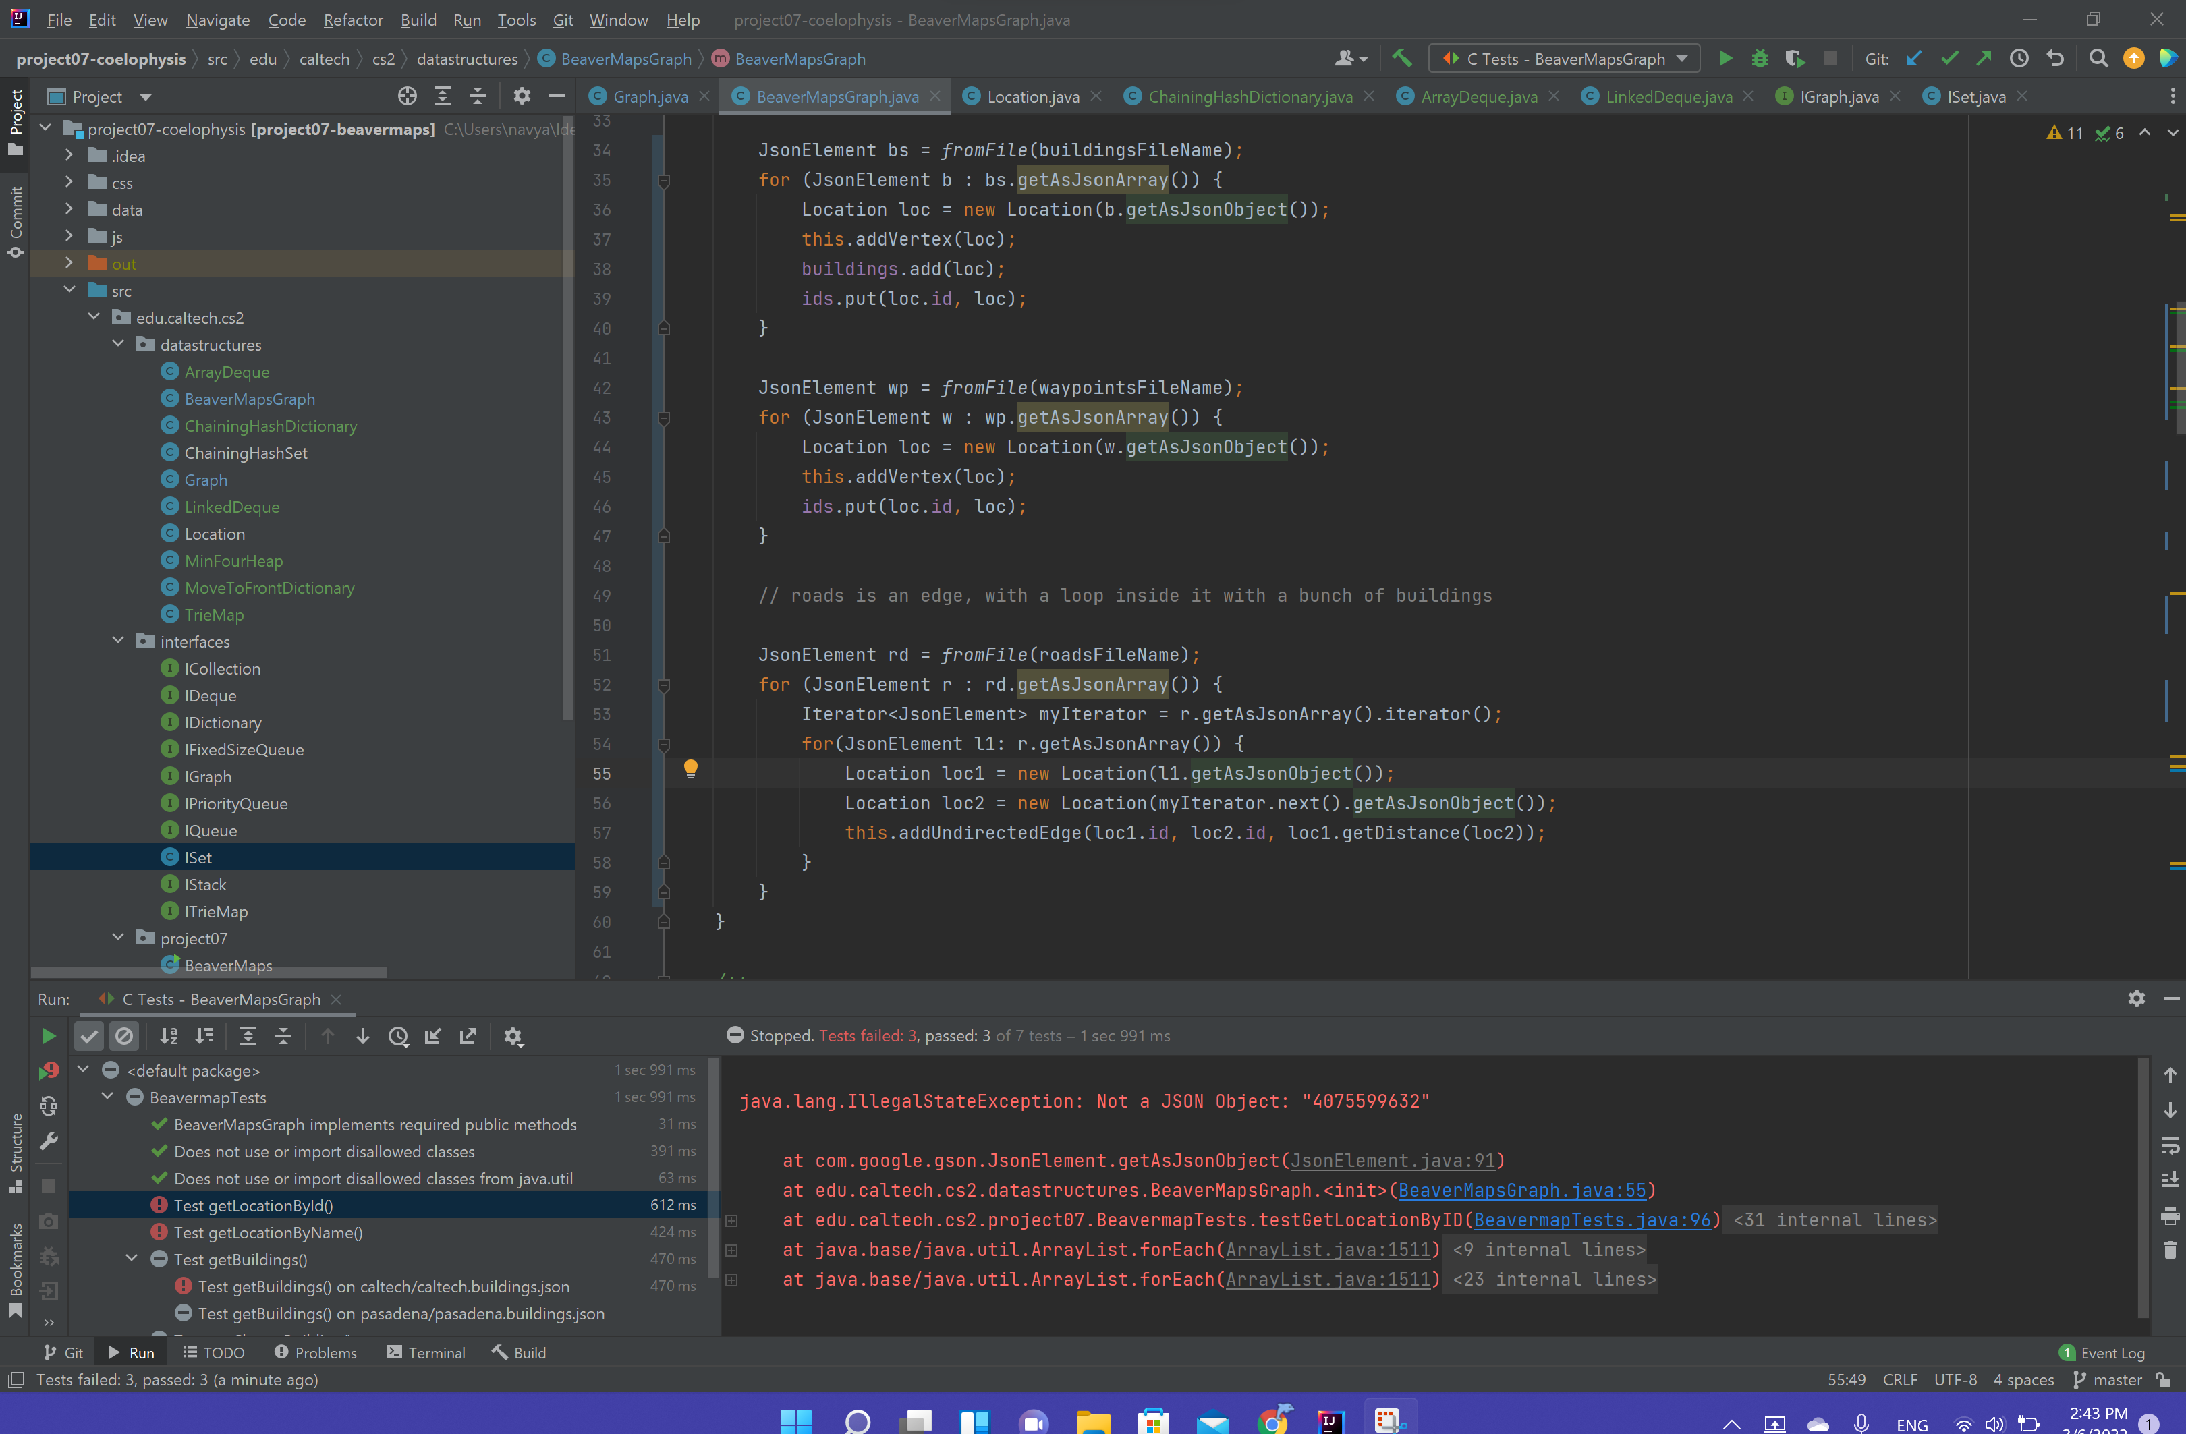Toggle the Show Passed tests checkmark button

[x=89, y=1037]
